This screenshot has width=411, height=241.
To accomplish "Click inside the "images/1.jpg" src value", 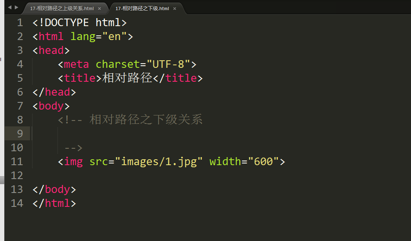I will click(158, 161).
